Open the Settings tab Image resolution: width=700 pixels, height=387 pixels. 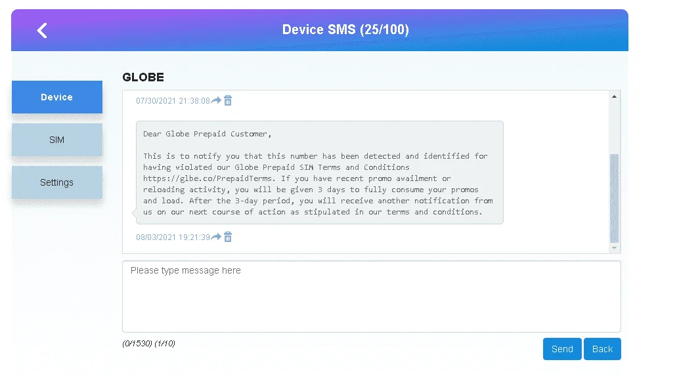(x=57, y=182)
